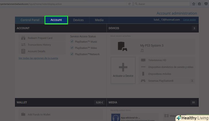The height and width of the screenshot is (121, 209).
Task: Click the Media count badge 91
Action: point(193,102)
